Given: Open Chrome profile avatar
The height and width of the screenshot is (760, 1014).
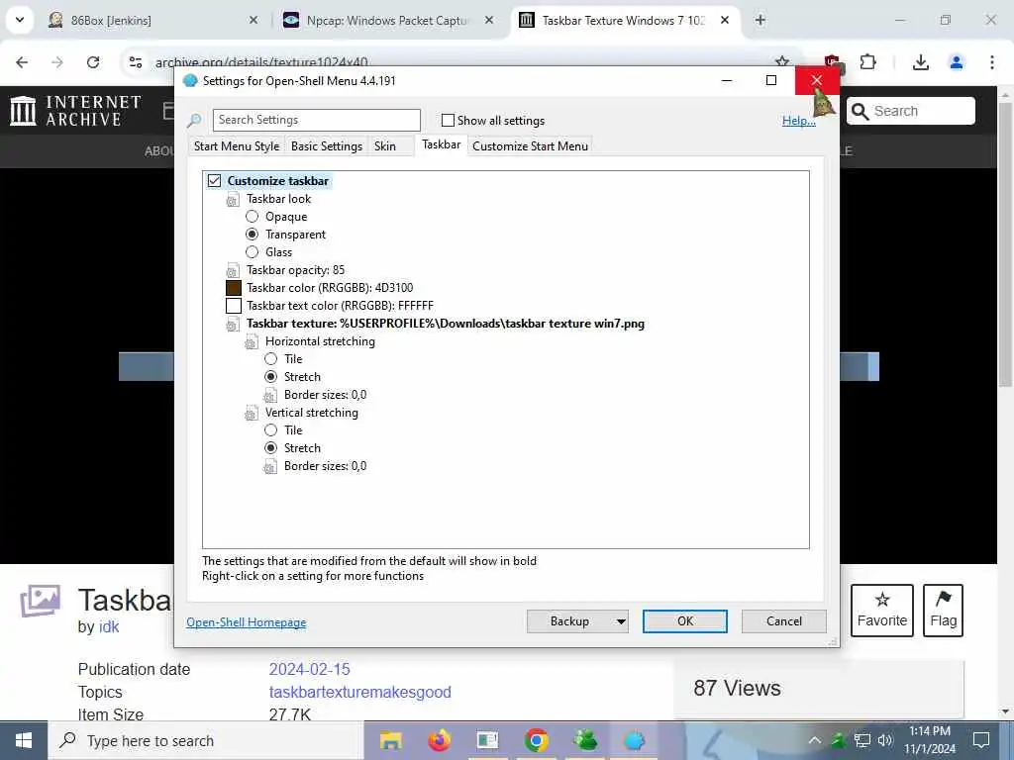Looking at the screenshot, I should pyautogui.click(x=957, y=62).
